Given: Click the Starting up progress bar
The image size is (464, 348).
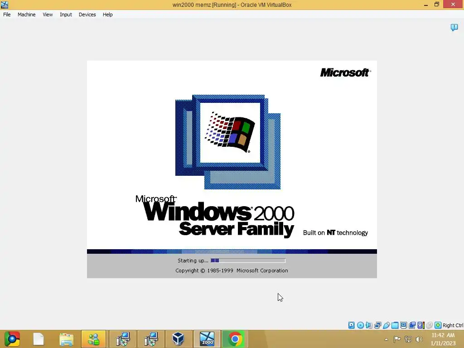Looking at the screenshot, I should point(248,261).
